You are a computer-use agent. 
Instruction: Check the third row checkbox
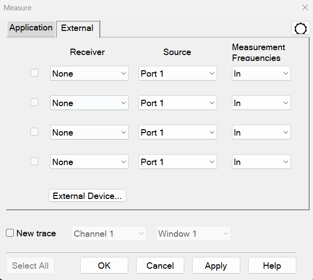click(x=34, y=132)
